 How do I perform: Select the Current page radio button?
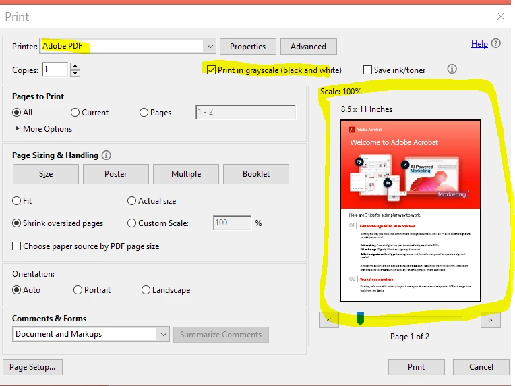tap(75, 113)
